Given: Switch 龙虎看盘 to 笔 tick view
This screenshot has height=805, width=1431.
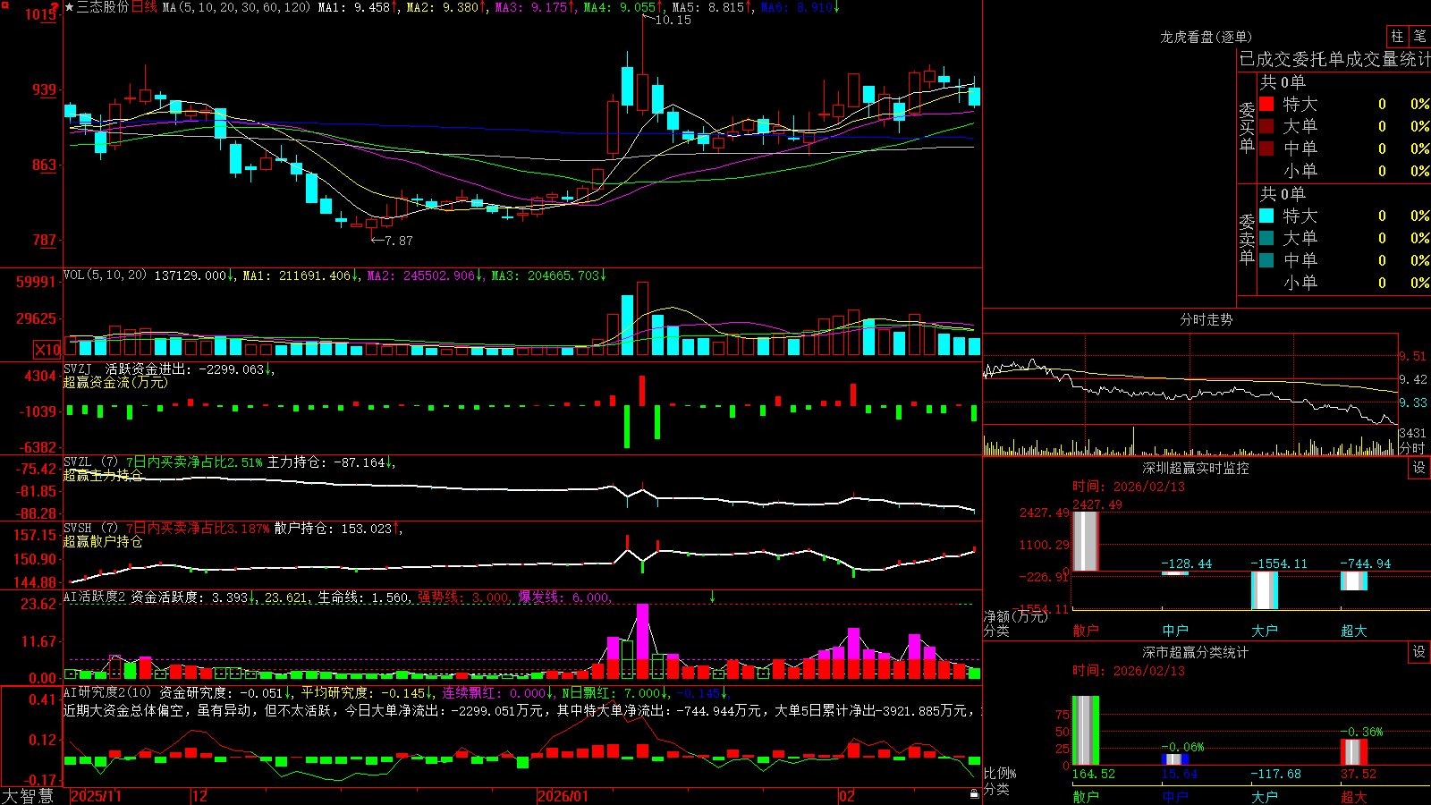Looking at the screenshot, I should [x=1419, y=37].
